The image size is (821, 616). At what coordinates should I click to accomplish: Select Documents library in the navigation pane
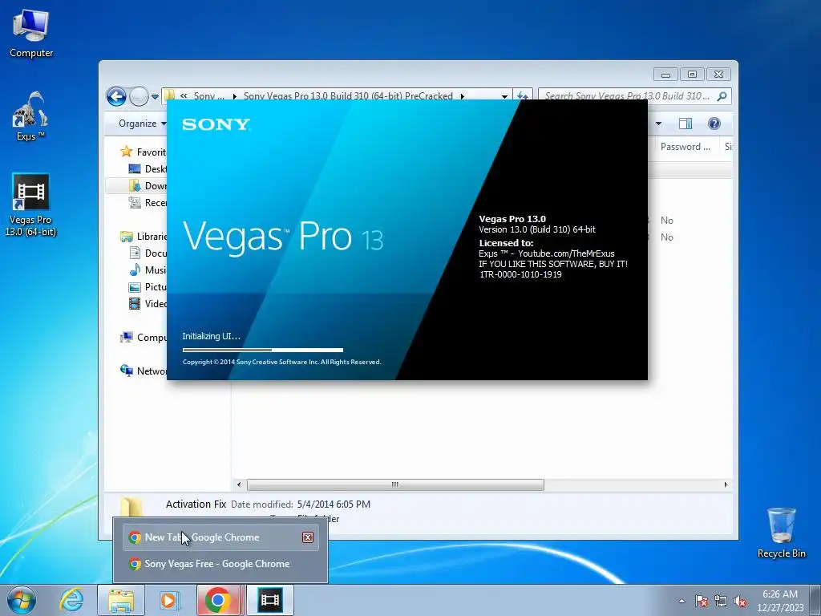pos(148,253)
